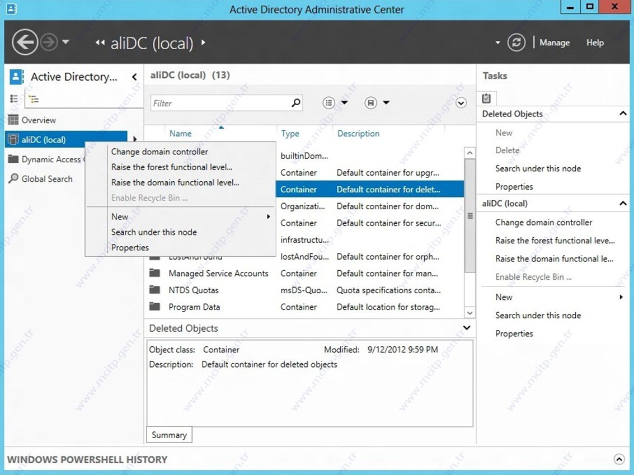Click the Program Data folder icon
The width and height of the screenshot is (634, 475).
154,307
